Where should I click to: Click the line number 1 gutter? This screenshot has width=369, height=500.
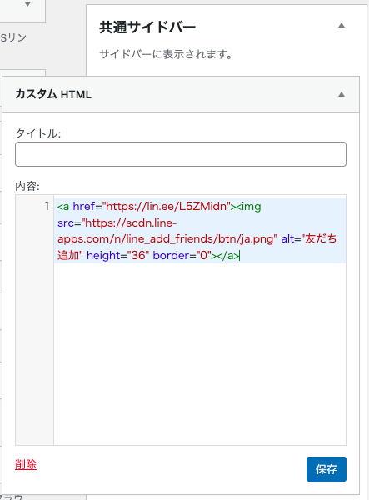(x=47, y=207)
